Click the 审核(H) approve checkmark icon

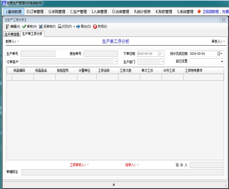point(24,26)
